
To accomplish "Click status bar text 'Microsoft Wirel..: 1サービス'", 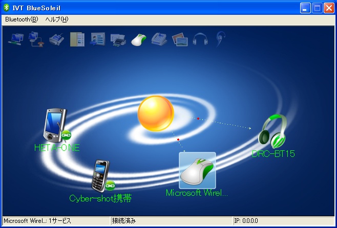I will [37, 221].
